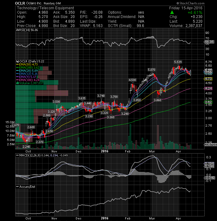Click the 3.190 low price label
This screenshot has height=221, width=217.
pos(89,116)
